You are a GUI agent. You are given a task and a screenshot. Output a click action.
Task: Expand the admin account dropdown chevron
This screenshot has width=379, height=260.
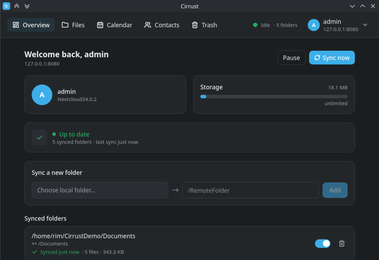[x=365, y=25]
